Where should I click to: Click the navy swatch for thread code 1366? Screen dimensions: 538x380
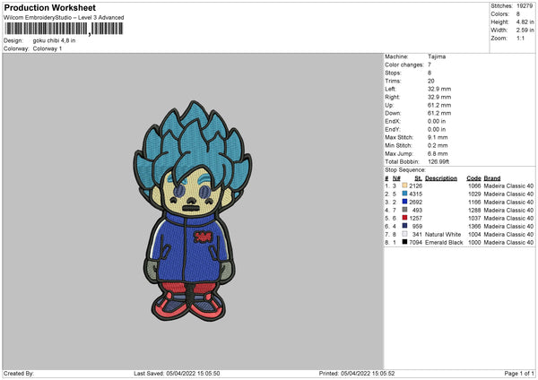click(404, 226)
